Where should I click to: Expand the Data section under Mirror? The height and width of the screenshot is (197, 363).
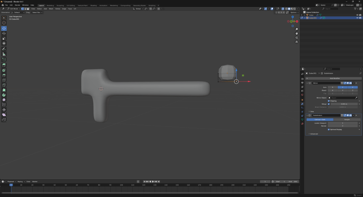pos(312,111)
